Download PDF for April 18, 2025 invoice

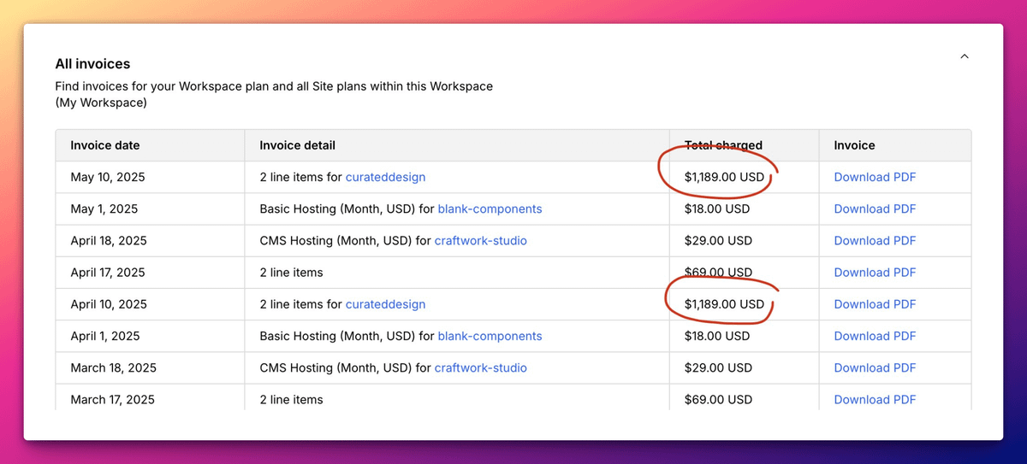(875, 240)
